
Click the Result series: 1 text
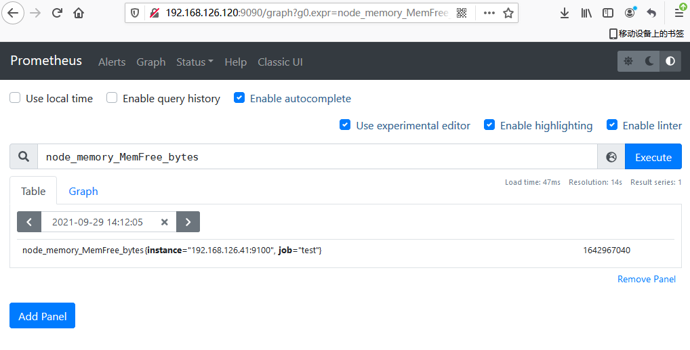(x=655, y=182)
